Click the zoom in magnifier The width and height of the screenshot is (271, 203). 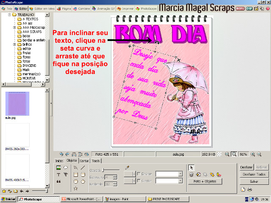click(253, 154)
